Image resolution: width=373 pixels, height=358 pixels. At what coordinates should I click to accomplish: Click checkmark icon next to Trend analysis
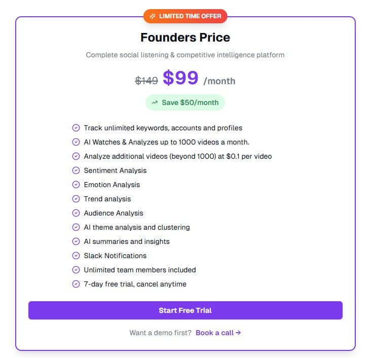click(x=76, y=199)
